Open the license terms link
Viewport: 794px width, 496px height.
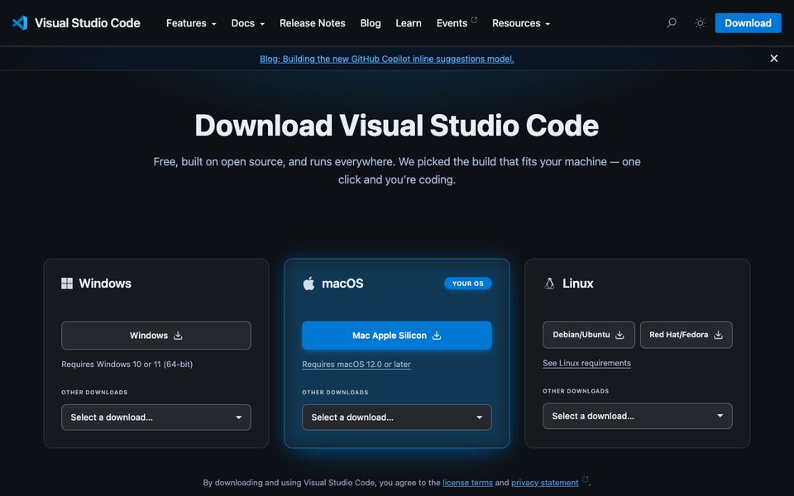click(467, 482)
